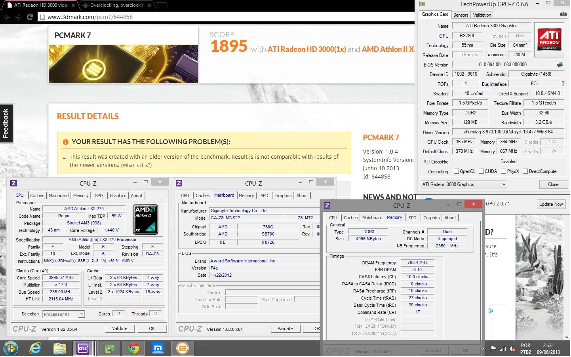571x357 pixels.
Task: Click the Action Center flag tray icon
Action: tap(493, 349)
